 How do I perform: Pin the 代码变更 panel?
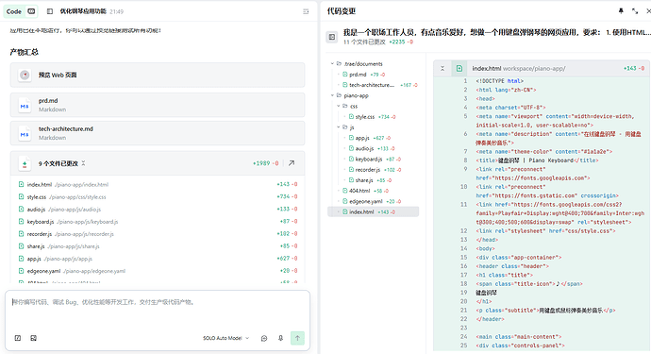(621, 11)
